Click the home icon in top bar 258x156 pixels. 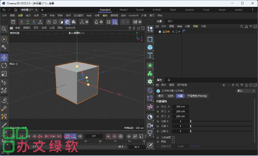click(x=16, y=10)
